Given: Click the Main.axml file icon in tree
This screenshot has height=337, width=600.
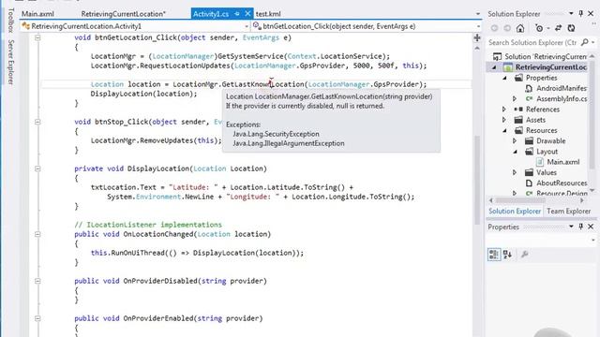Looking at the screenshot, I should (540, 162).
